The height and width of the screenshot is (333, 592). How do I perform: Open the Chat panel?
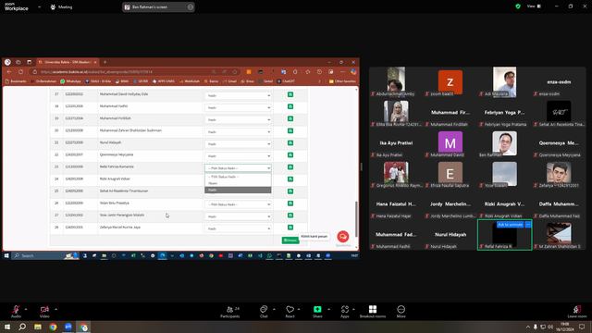click(264, 312)
